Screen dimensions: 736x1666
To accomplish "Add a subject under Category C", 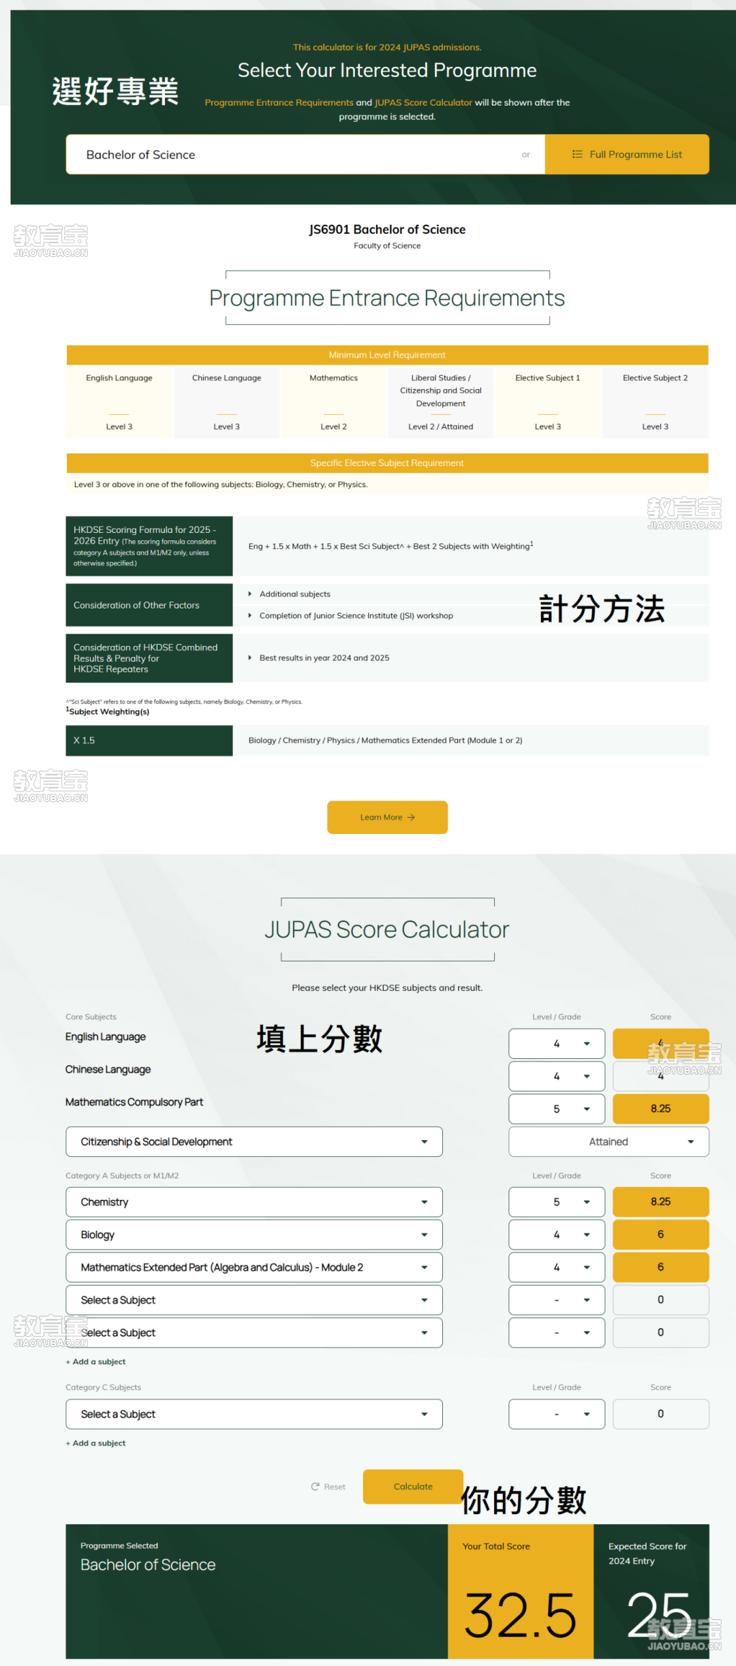I will 95,1443.
